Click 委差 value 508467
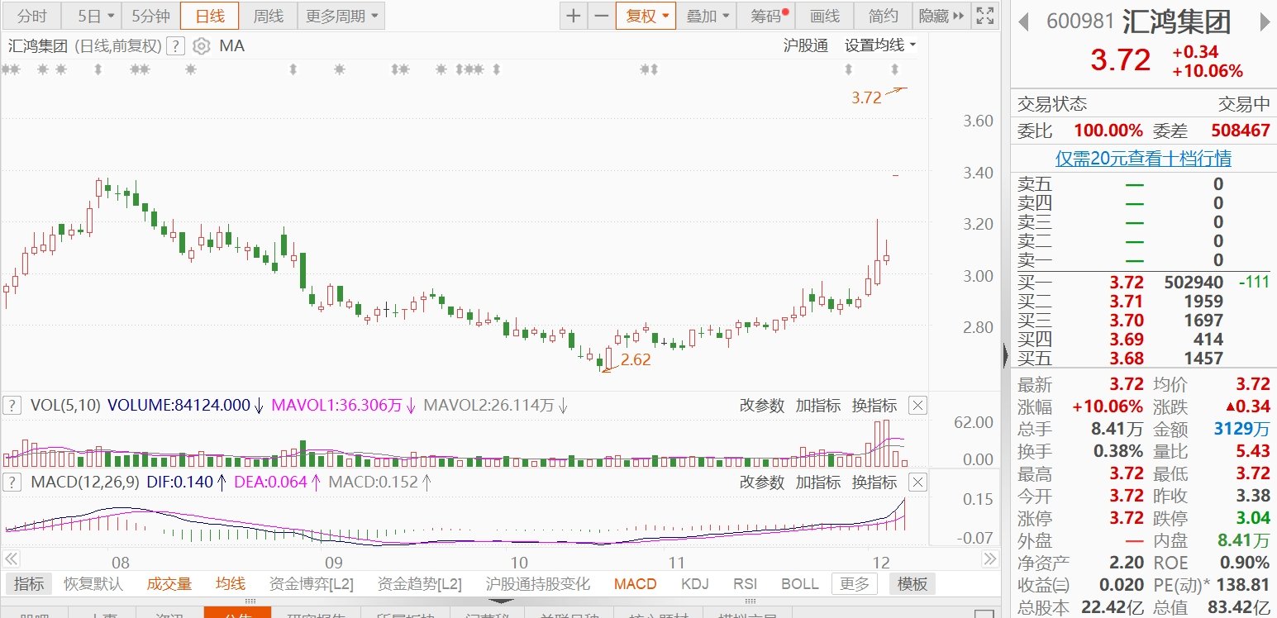1277x618 pixels. pos(1241,131)
